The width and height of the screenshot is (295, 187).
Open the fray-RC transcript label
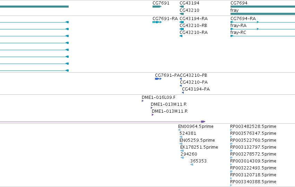pos(238,32)
